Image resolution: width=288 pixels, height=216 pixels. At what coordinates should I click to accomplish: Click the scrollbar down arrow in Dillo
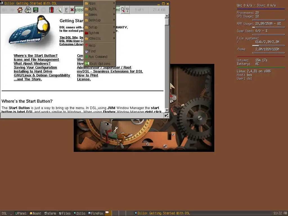pyautogui.click(x=167, y=110)
